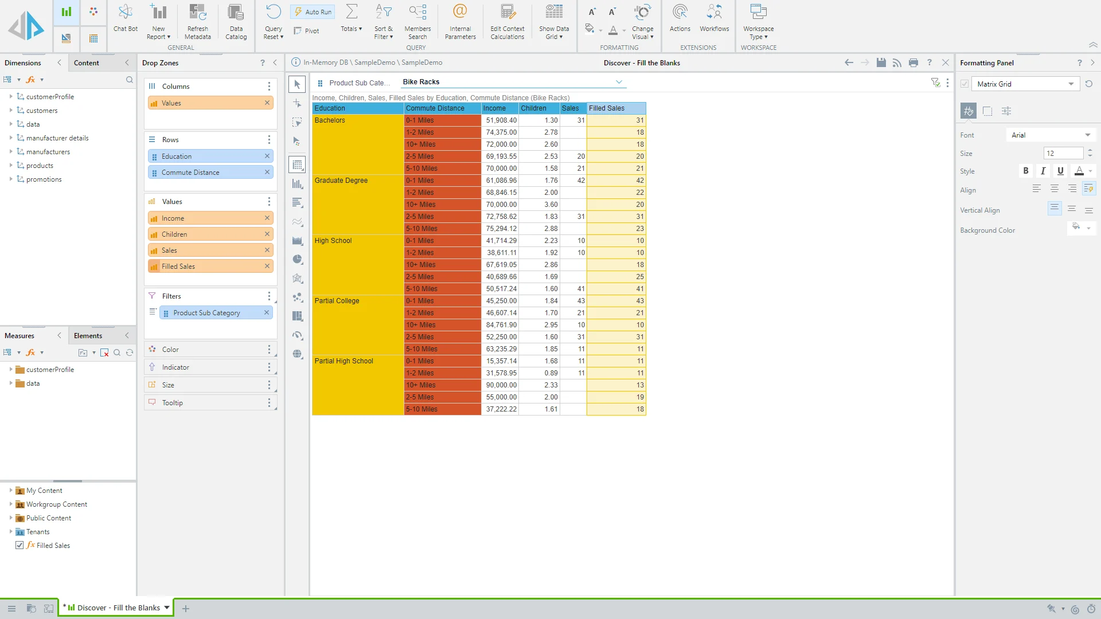Print using the printer icon

(913, 63)
